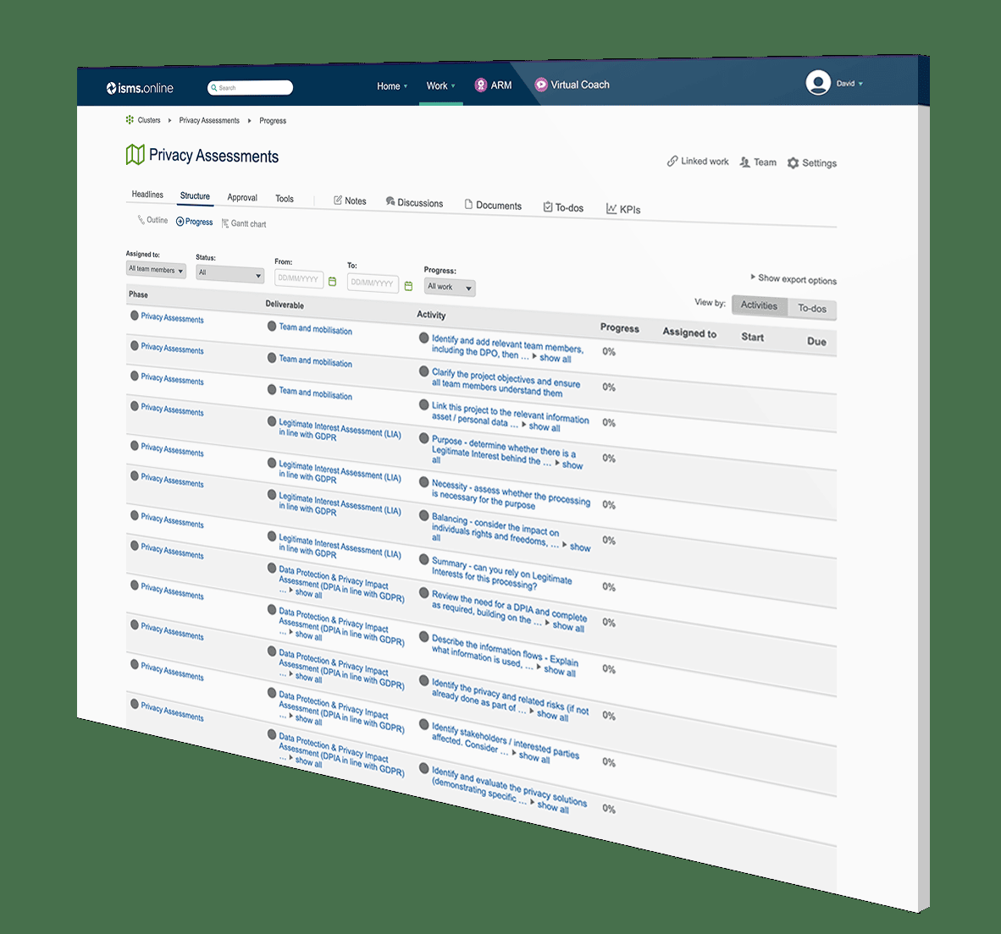The image size is (1001, 934).
Task: Click the KPIs chart icon
Action: pos(611,208)
